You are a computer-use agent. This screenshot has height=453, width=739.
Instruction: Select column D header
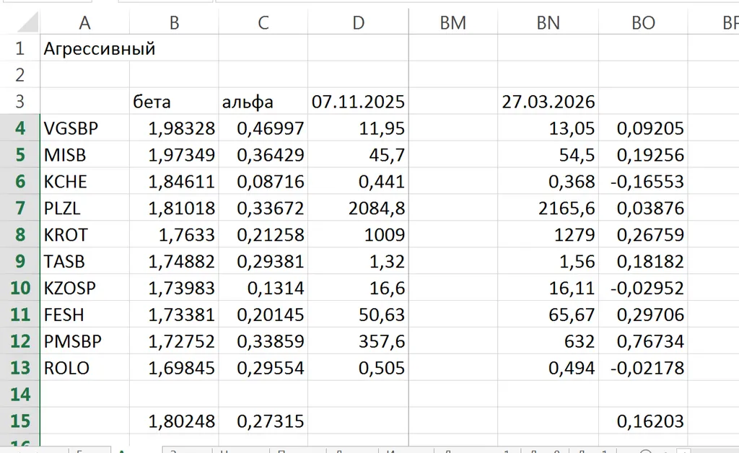click(358, 22)
